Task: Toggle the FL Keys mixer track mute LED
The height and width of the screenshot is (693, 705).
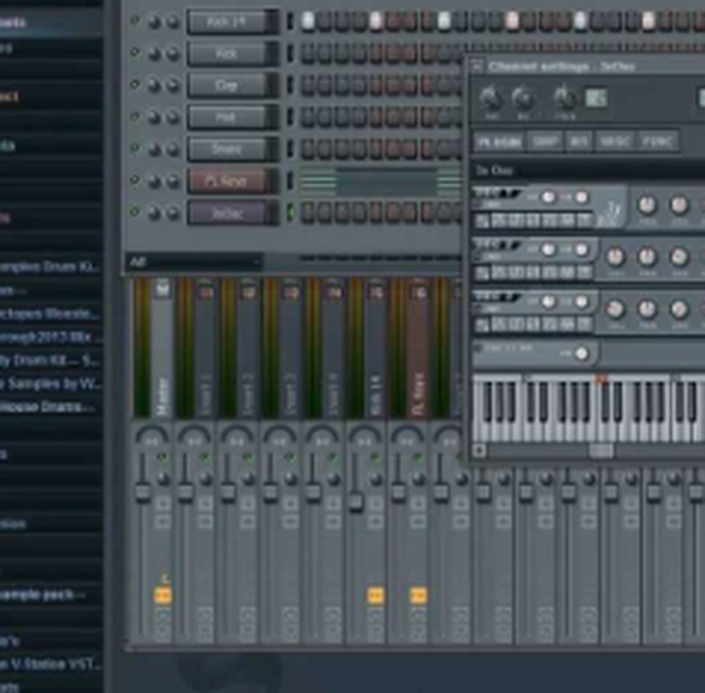Action: [x=418, y=457]
